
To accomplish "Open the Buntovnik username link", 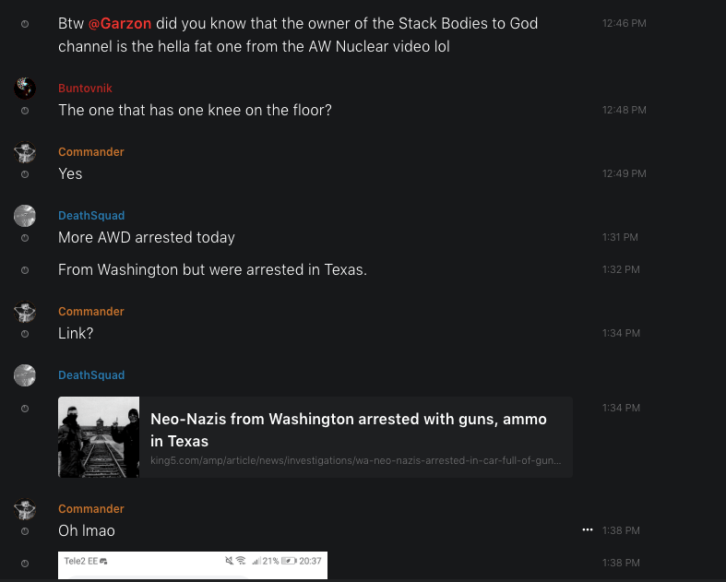I will [85, 89].
